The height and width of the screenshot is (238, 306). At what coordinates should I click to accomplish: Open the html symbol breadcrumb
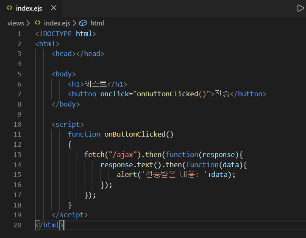coord(97,23)
